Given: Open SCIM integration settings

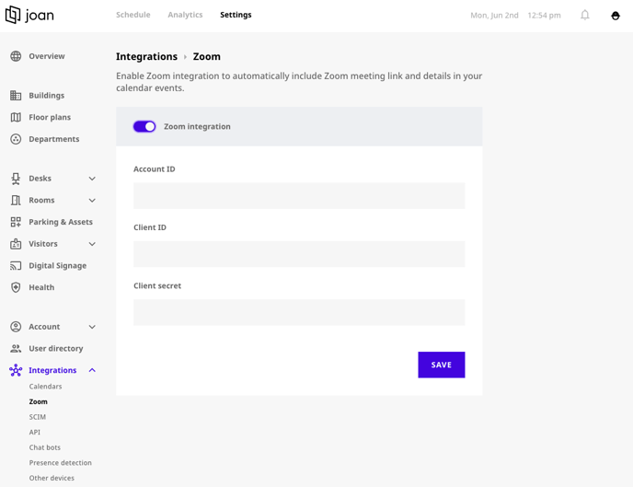Looking at the screenshot, I should 38,417.
